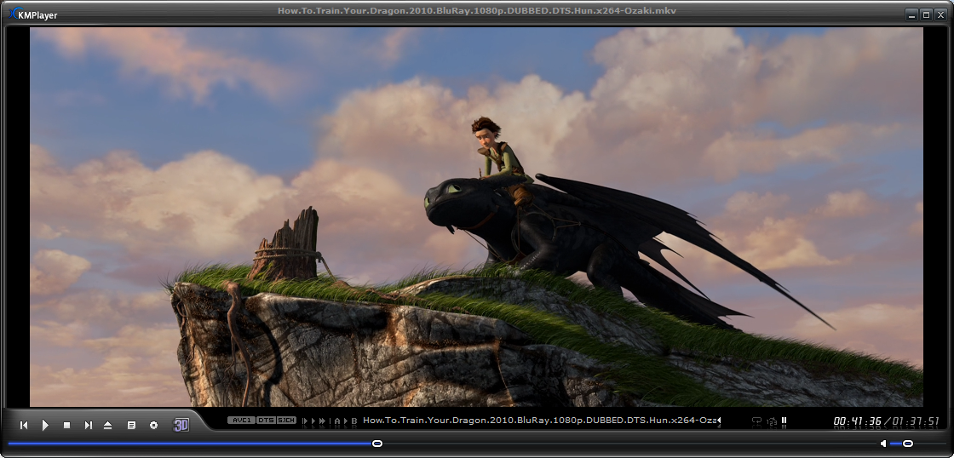Toggle 3D video mode
The image size is (954, 458).
181,425
